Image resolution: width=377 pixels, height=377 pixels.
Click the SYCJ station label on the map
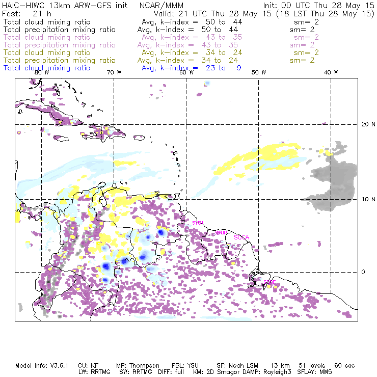[197, 223]
